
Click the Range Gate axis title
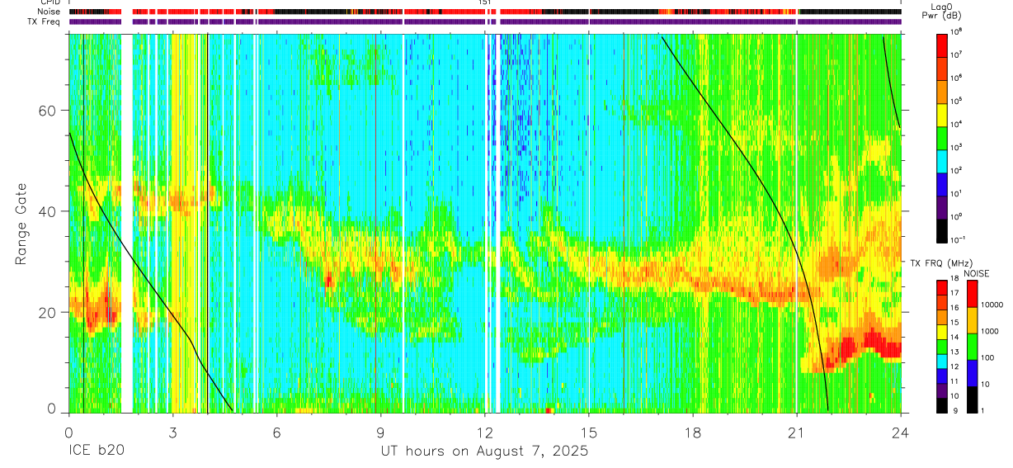pyautogui.click(x=23, y=224)
